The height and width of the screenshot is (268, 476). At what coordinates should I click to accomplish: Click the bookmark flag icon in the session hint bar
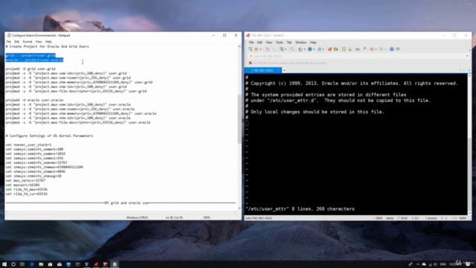pos(251,63)
